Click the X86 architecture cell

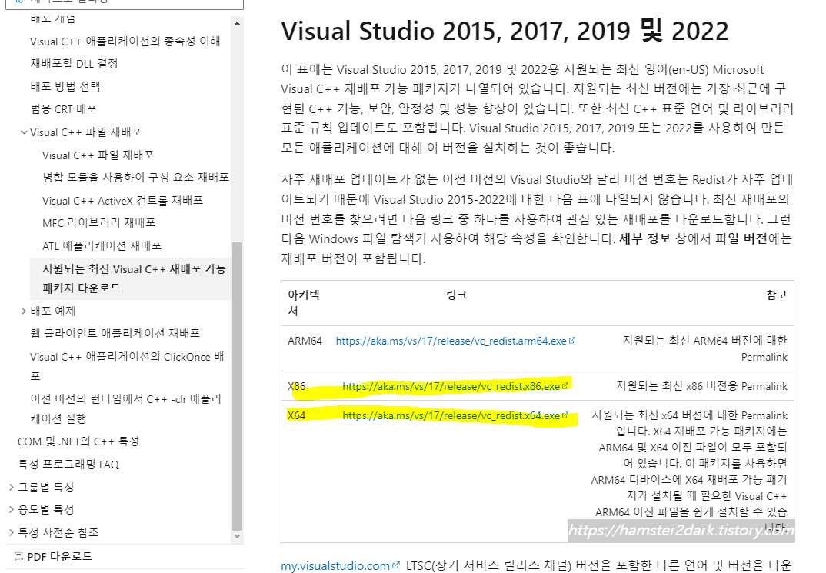point(297,386)
